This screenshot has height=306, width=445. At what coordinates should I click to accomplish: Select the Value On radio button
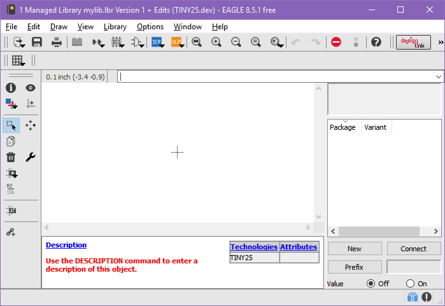[x=410, y=284]
